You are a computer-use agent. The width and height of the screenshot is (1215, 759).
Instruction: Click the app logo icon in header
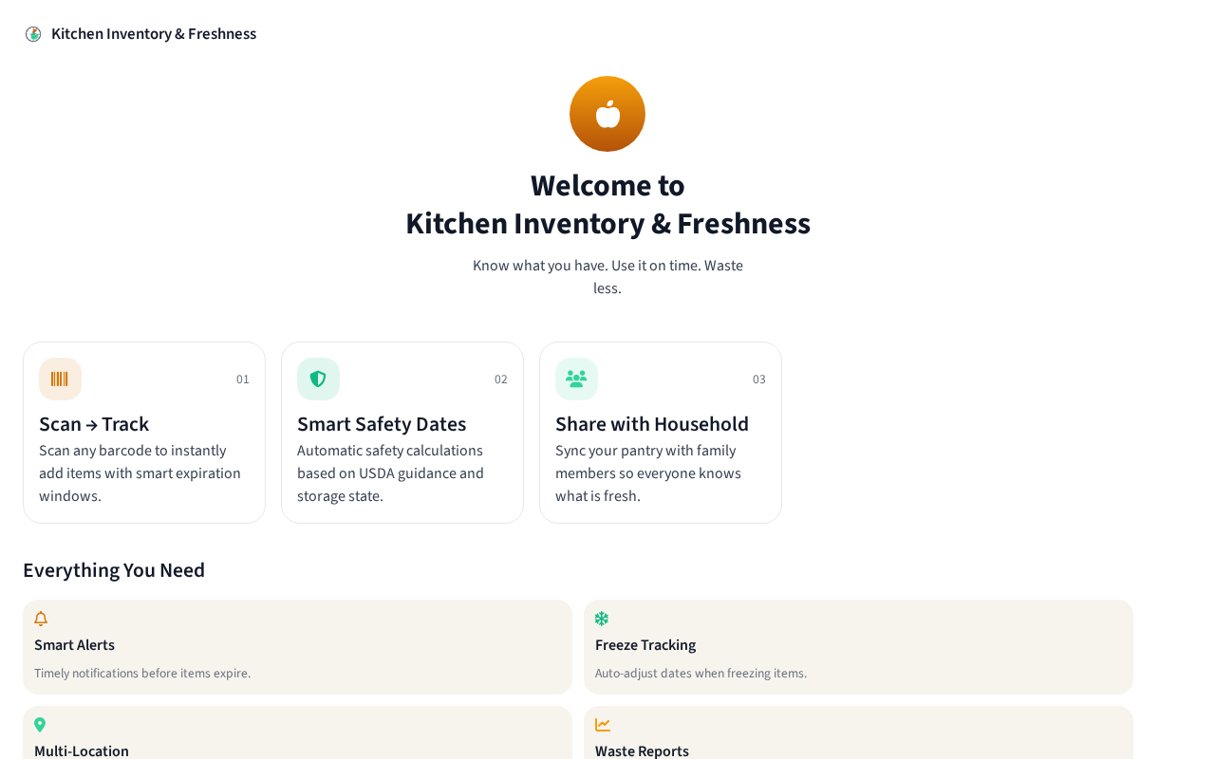coord(33,34)
